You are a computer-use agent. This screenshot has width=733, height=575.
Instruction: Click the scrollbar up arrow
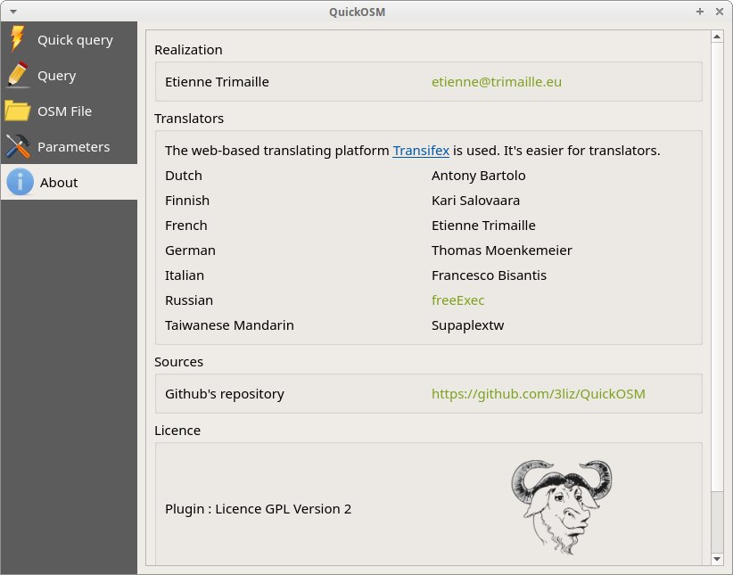click(717, 37)
